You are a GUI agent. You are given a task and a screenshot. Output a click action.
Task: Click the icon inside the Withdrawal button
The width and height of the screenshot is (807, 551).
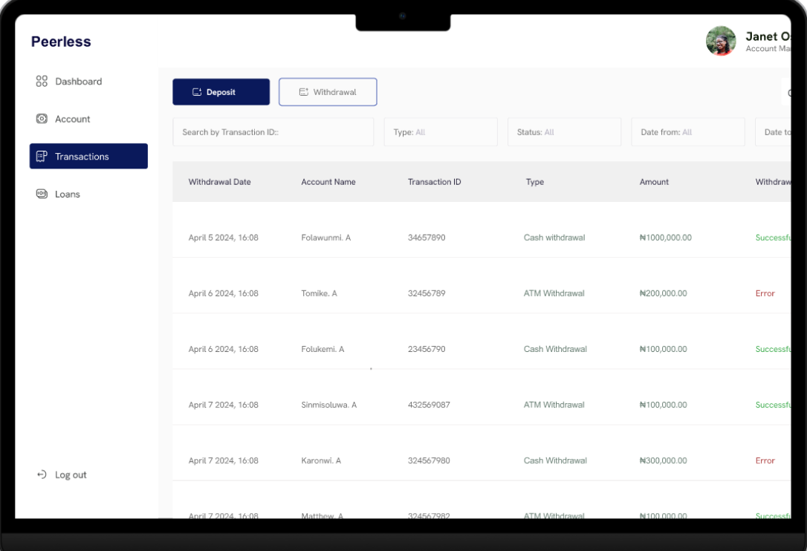pos(303,92)
